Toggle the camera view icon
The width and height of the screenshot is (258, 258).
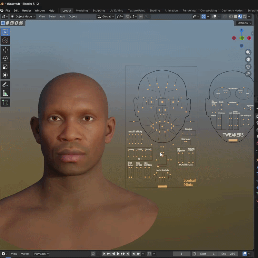[248, 67]
